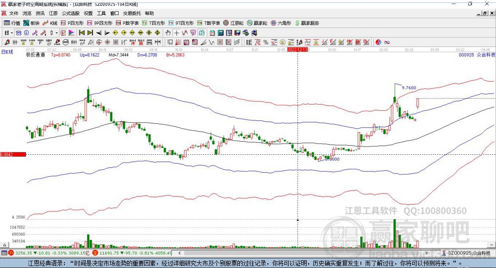This screenshot has width=496, height=268.
Task: Click the calculator icon in toolbar
Action: 220,33
